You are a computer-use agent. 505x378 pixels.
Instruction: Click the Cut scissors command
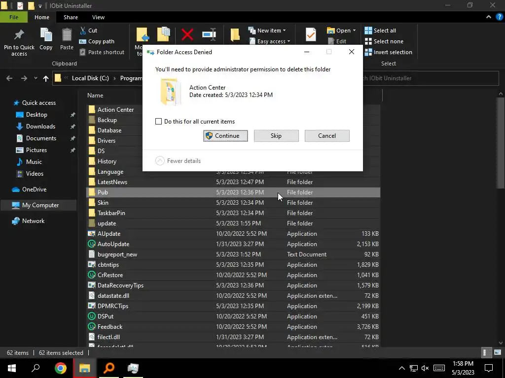pos(88,31)
